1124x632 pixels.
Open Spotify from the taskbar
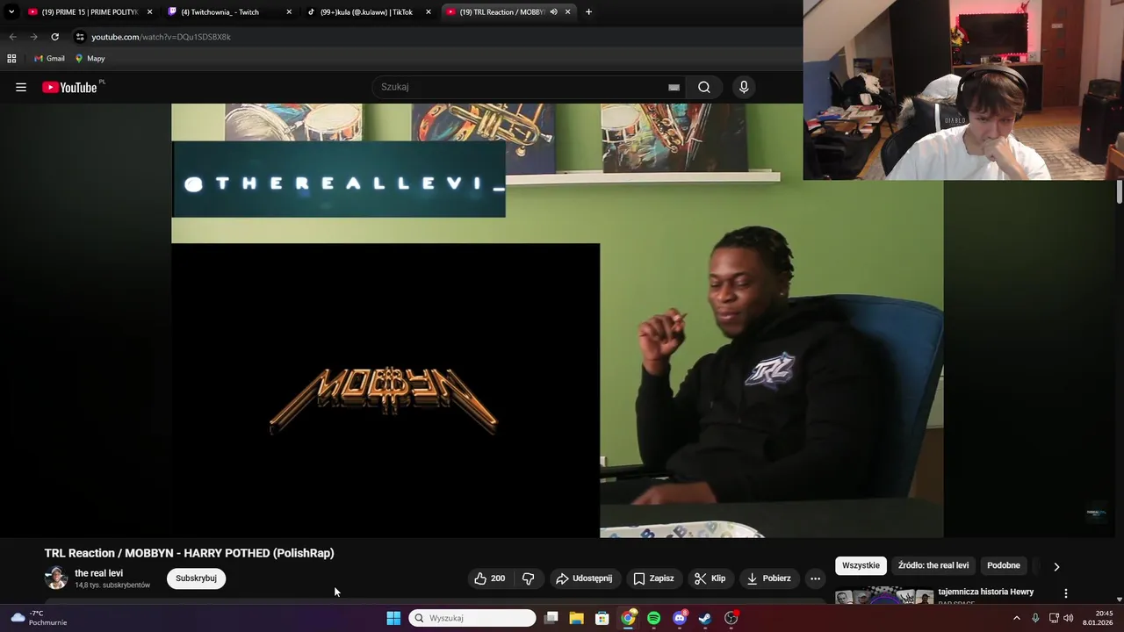(x=653, y=618)
